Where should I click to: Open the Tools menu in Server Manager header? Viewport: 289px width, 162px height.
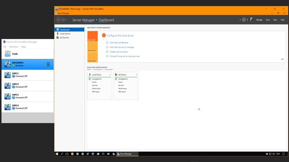click(268, 20)
